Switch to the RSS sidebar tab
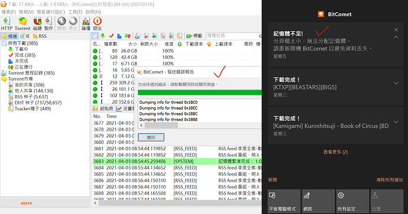 tap(40, 36)
